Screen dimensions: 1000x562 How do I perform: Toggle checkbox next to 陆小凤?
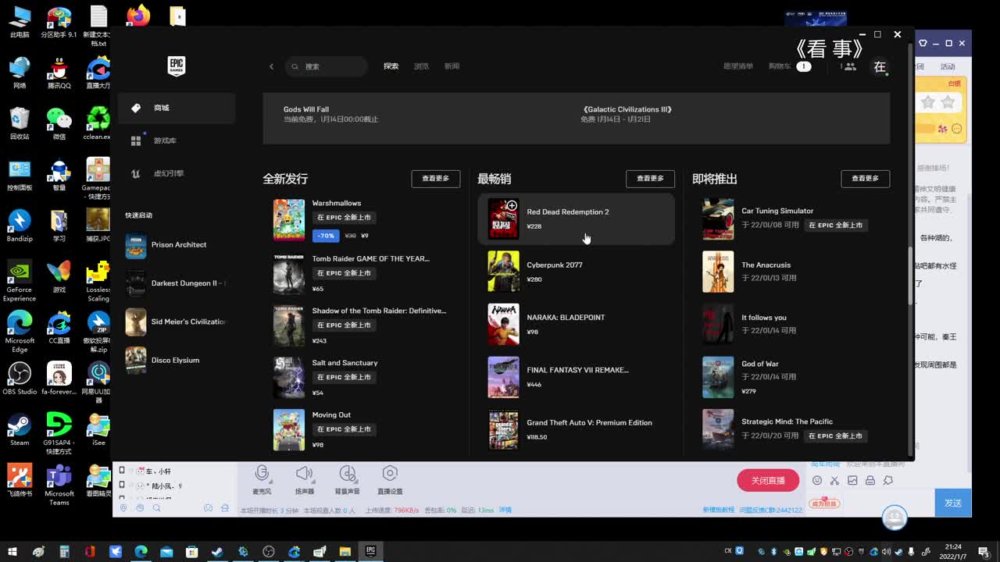[122, 485]
